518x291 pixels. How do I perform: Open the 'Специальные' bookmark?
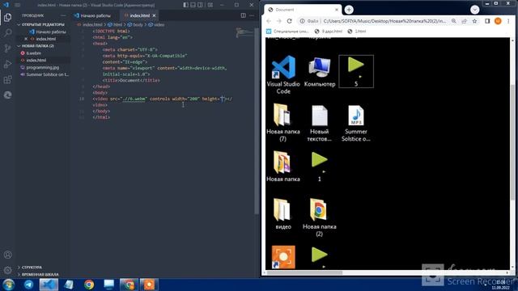point(287,32)
